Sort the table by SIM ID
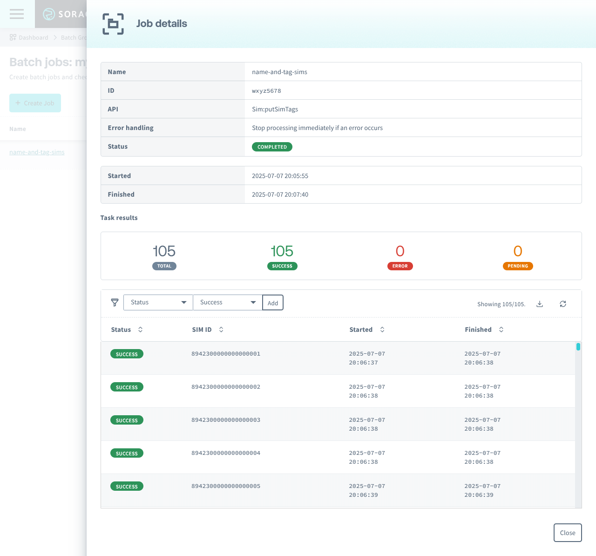 (221, 329)
